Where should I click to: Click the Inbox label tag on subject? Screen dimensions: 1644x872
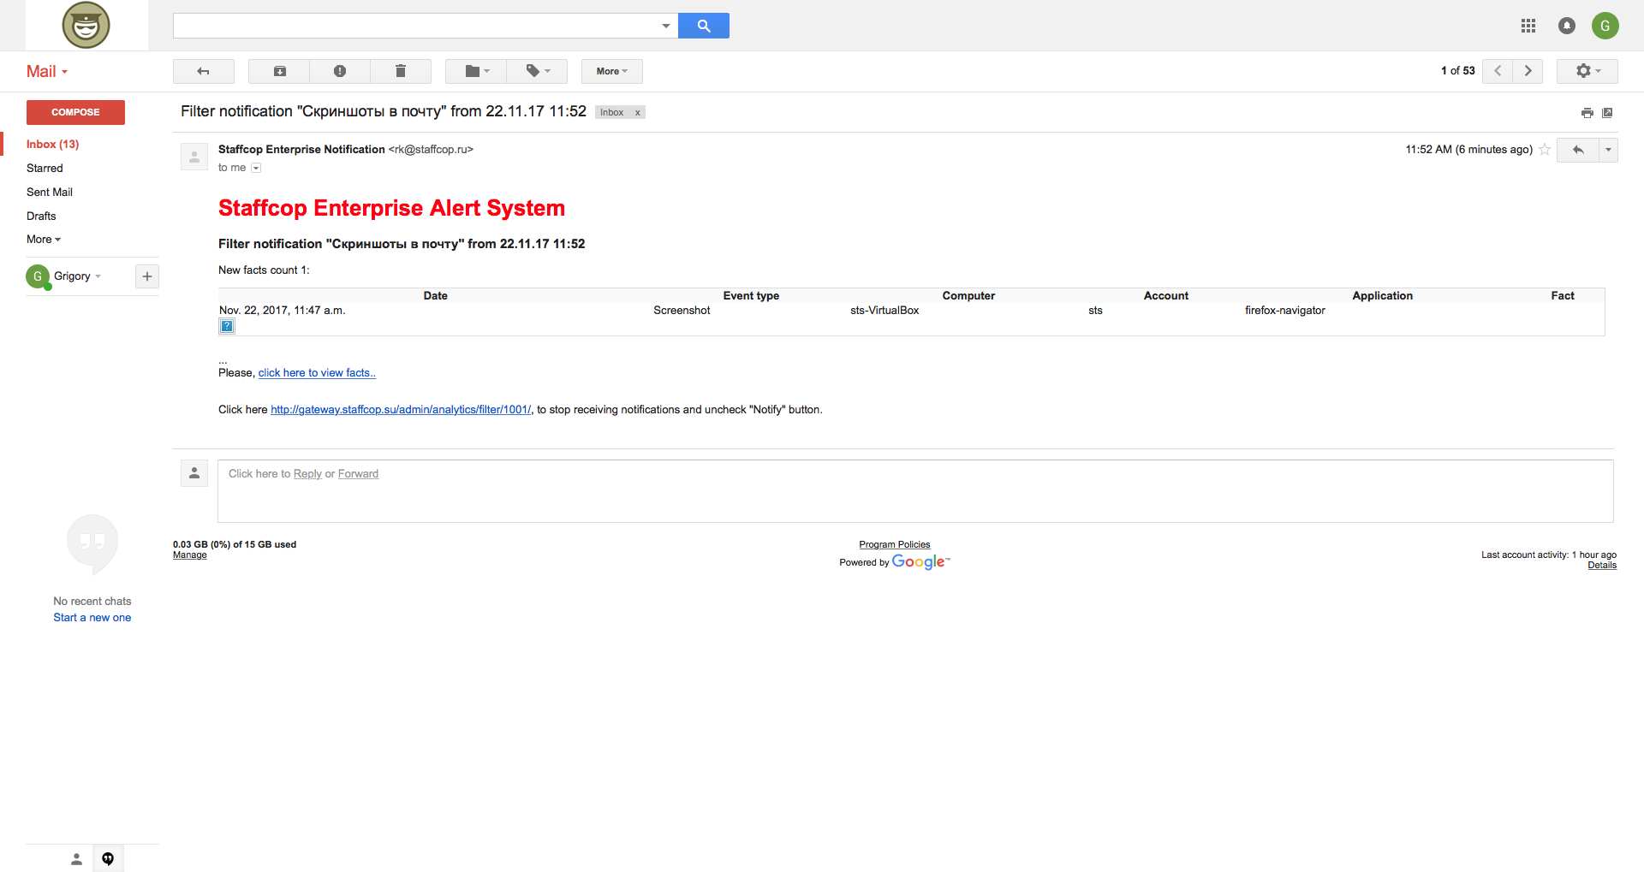click(611, 113)
